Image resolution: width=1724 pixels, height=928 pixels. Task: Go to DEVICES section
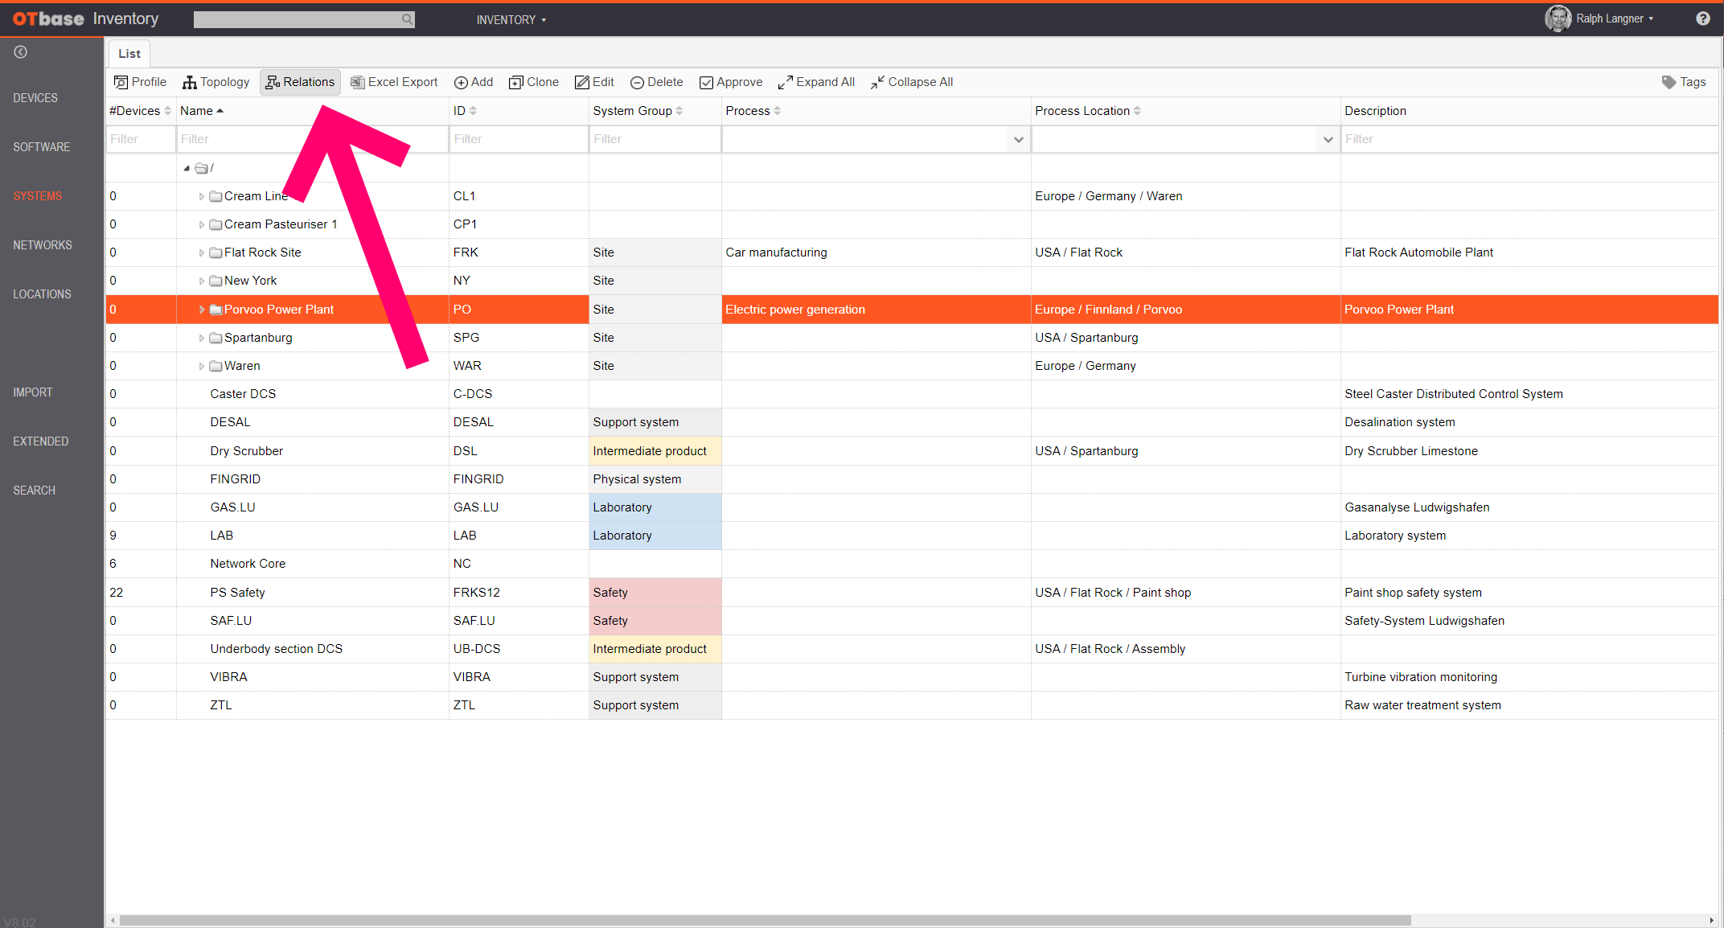[35, 98]
